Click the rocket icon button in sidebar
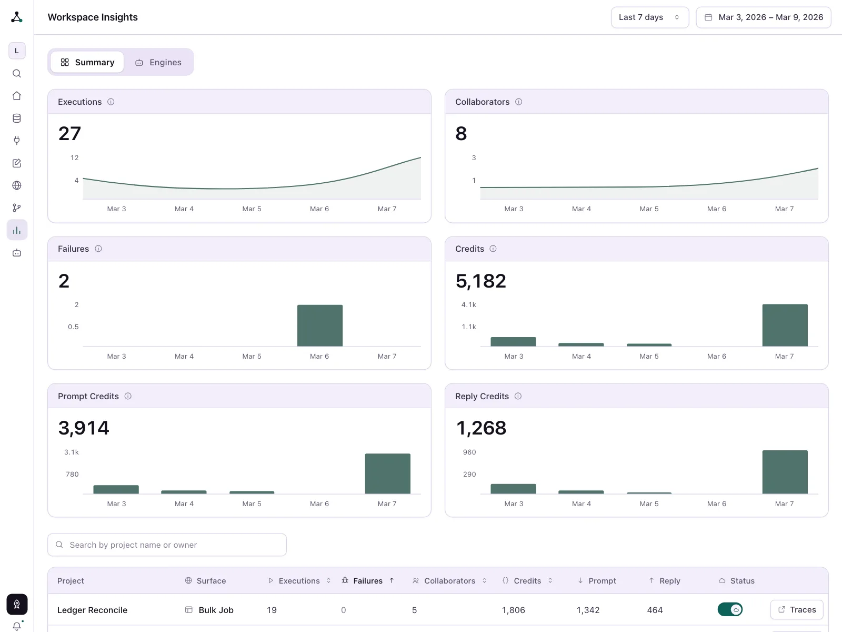Screen dimensions: 842x632 (17, 604)
